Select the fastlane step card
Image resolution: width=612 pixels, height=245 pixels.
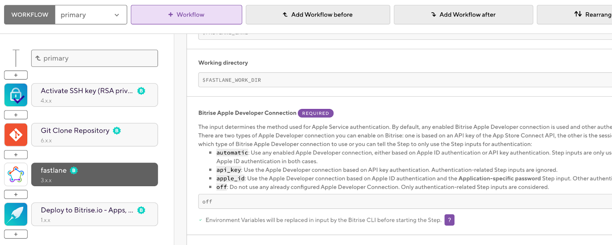94,174
